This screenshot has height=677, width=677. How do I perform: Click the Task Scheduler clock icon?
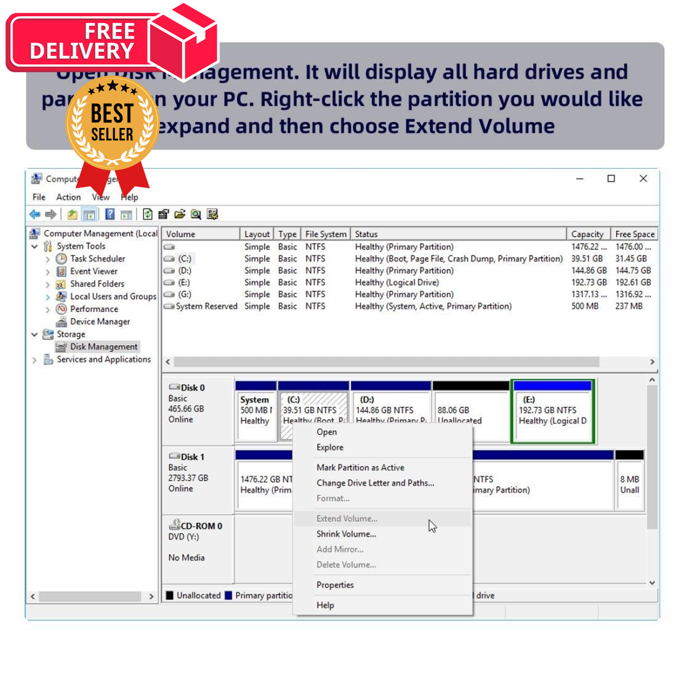[x=62, y=258]
